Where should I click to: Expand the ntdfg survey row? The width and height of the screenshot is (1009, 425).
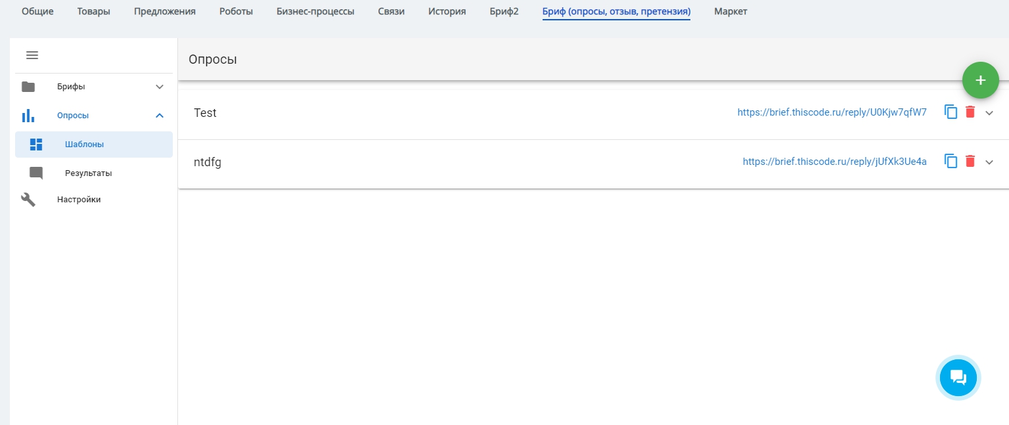click(x=989, y=162)
